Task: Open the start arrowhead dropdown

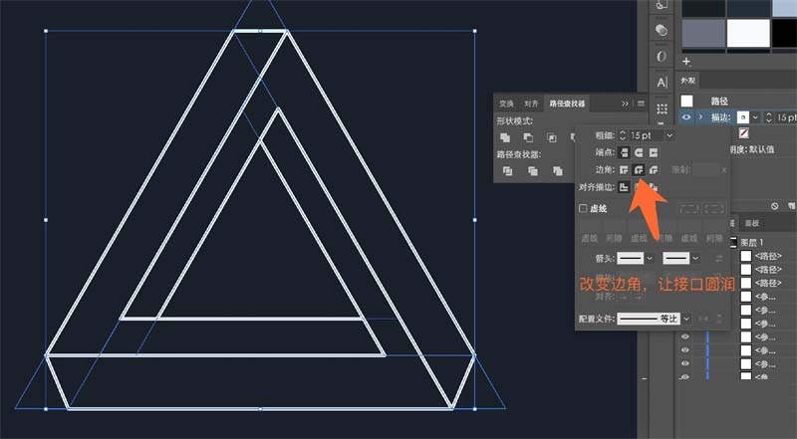Action: click(x=650, y=258)
